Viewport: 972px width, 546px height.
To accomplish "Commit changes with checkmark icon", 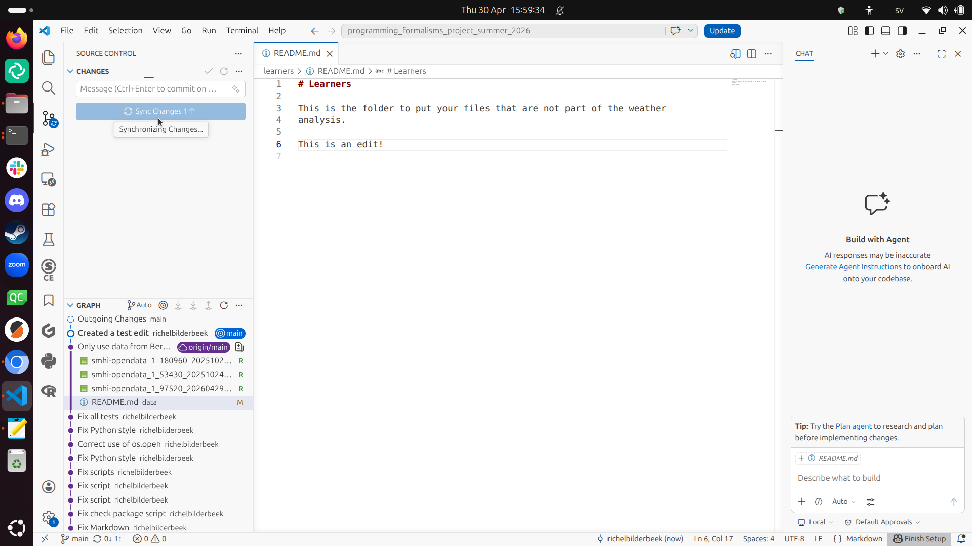I will pos(209,71).
